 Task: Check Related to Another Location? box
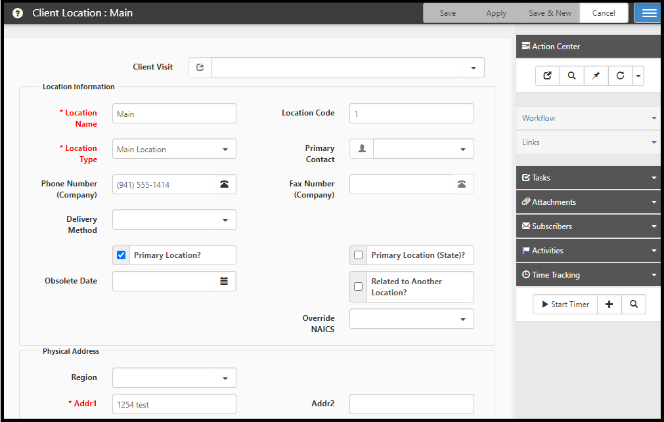(359, 287)
